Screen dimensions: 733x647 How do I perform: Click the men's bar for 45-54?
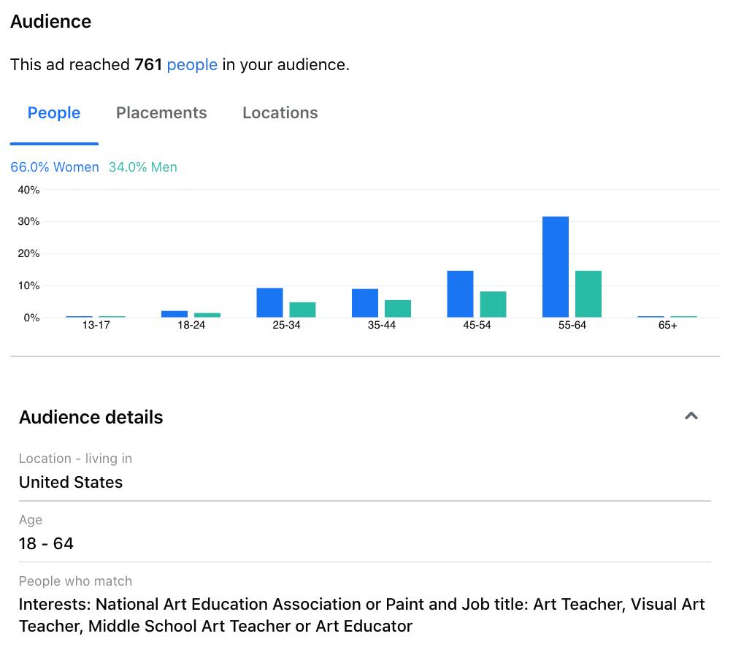(x=493, y=305)
